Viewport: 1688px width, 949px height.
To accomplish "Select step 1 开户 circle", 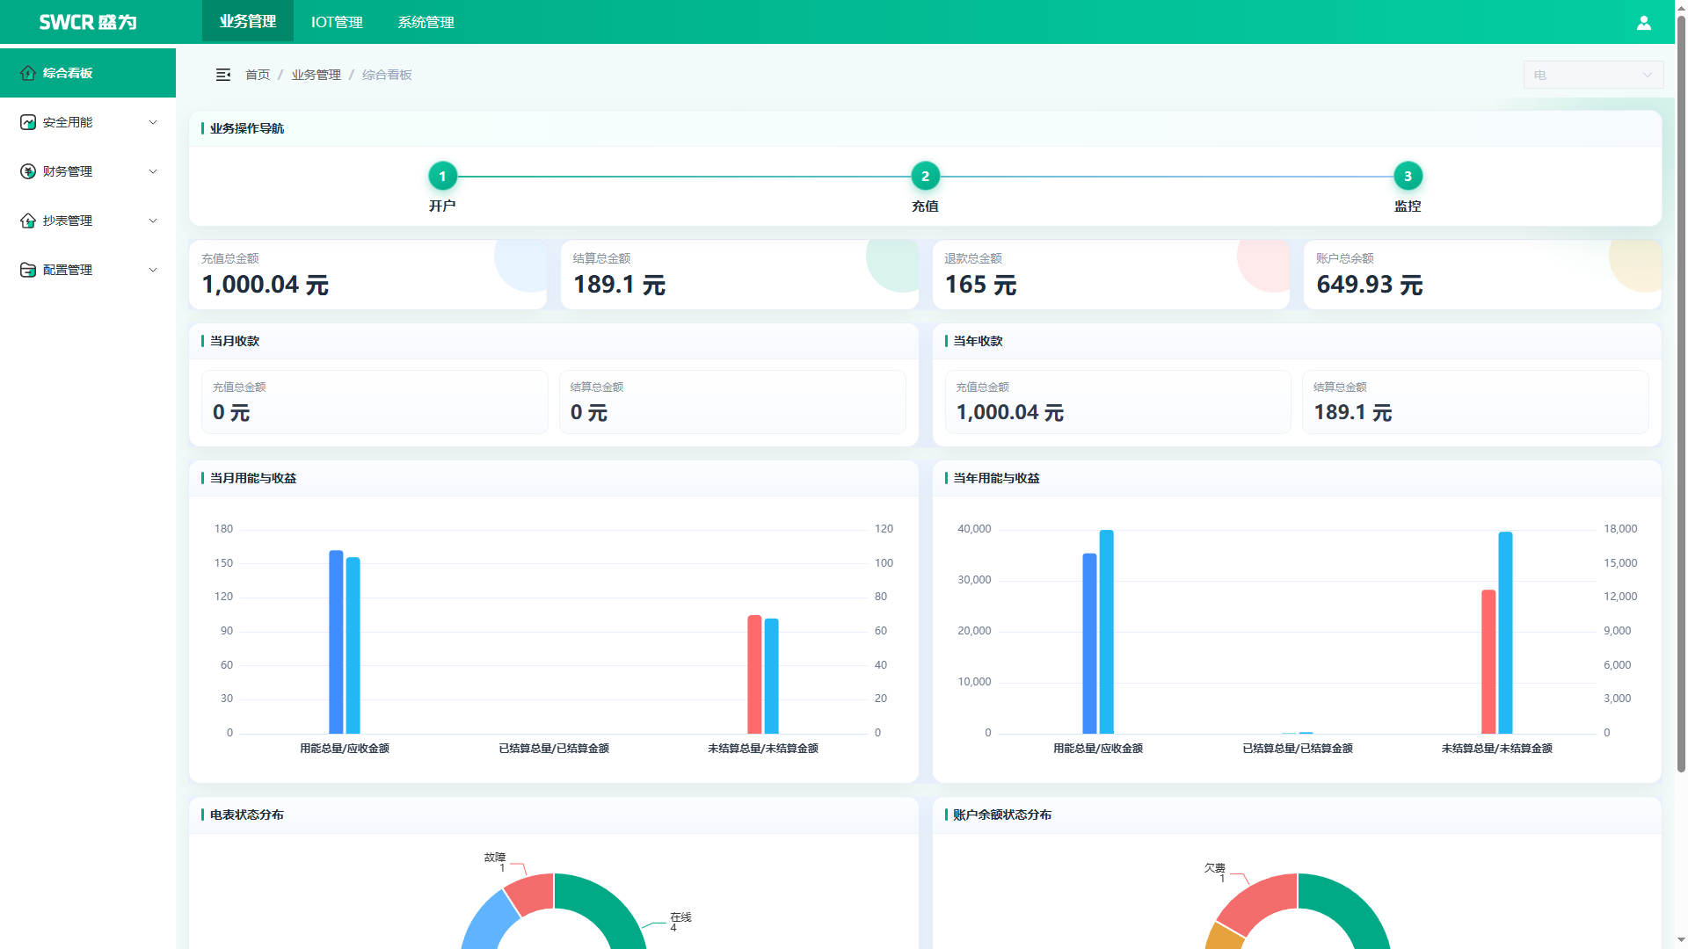I will pos(442,176).
